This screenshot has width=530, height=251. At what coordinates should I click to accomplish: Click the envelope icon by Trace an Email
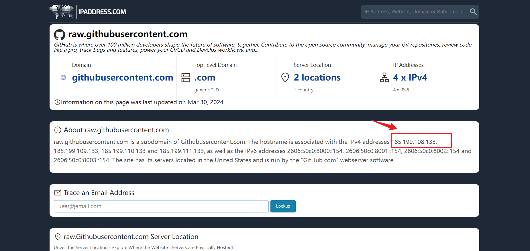(58, 193)
